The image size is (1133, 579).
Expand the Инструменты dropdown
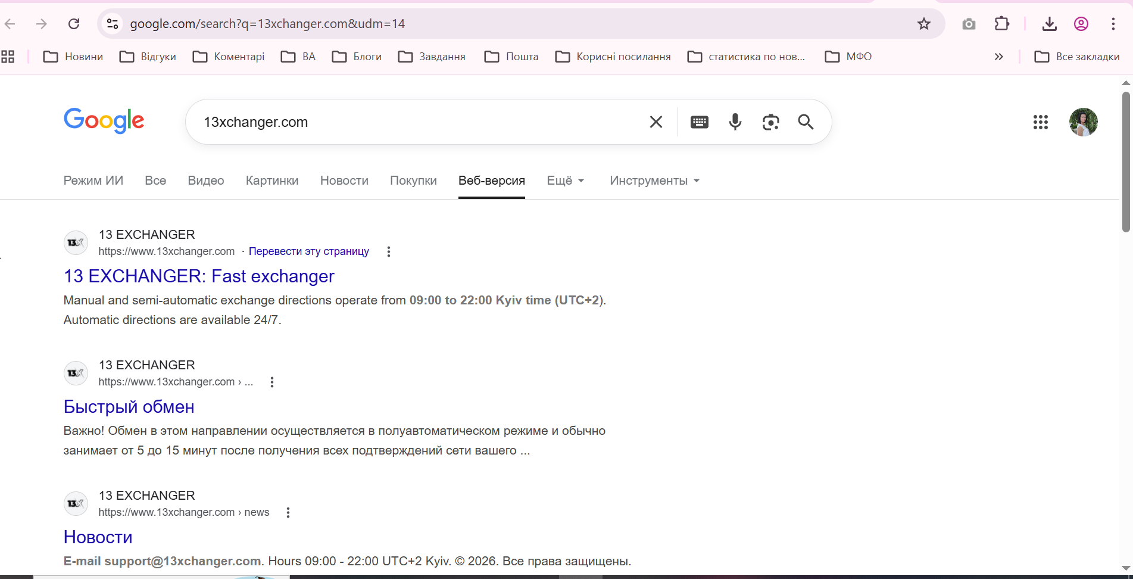[x=654, y=180]
